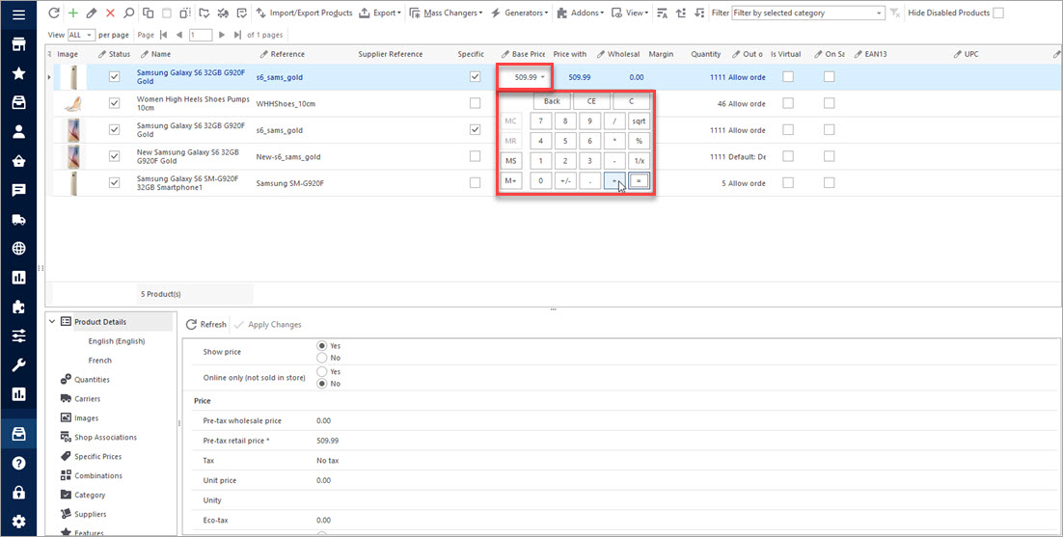
Task: Open the Addons dropdown
Action: [581, 13]
